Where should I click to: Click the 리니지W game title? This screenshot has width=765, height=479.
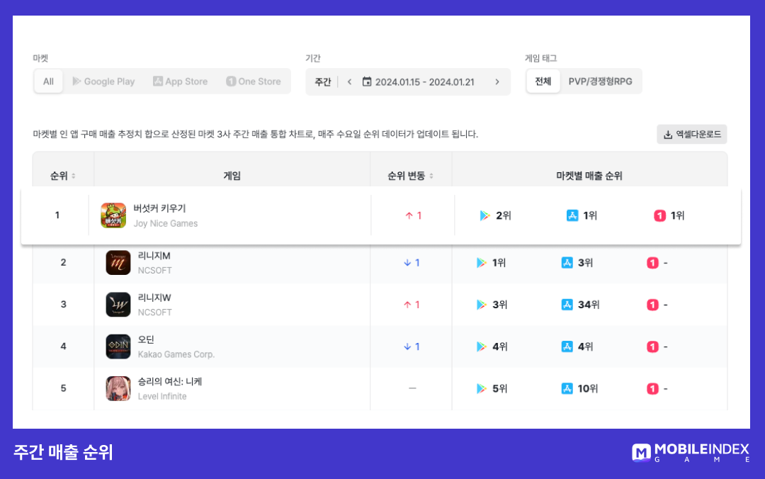coord(154,298)
